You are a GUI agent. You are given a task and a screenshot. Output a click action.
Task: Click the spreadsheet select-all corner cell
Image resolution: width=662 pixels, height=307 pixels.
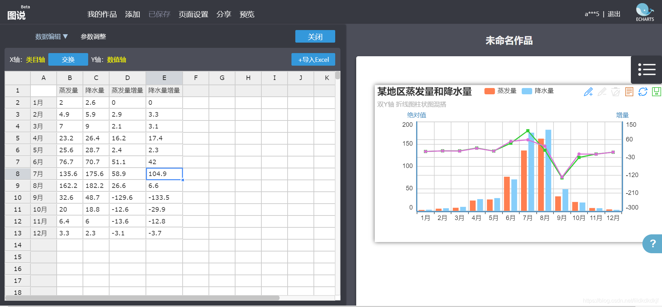[x=17, y=78]
